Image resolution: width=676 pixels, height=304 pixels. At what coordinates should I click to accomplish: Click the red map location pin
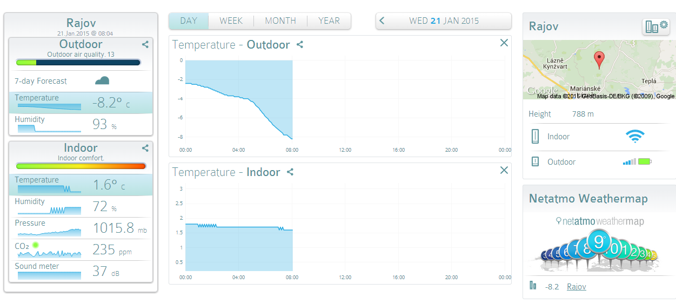[x=599, y=59]
